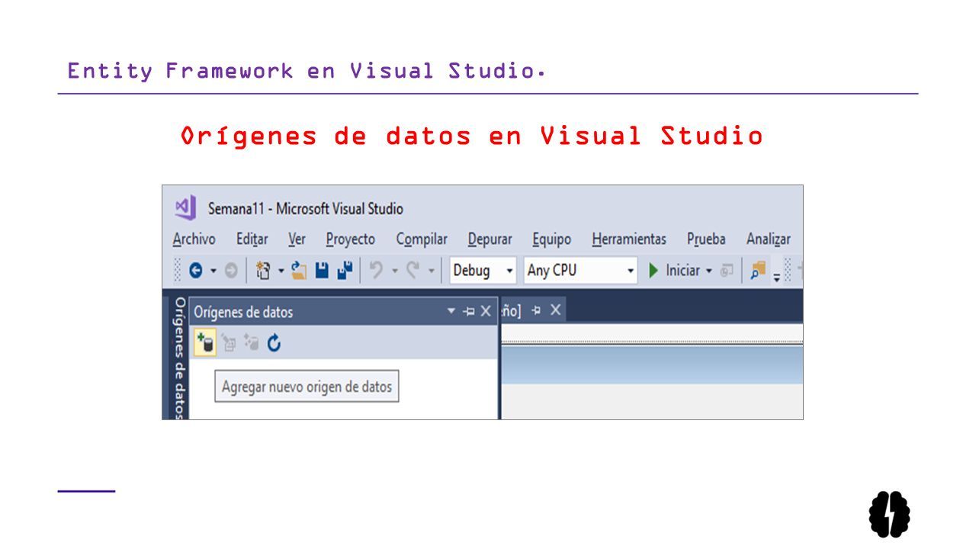The width and height of the screenshot is (976, 549).
Task: Click the Iniciar button label
Action: pyautogui.click(x=682, y=270)
